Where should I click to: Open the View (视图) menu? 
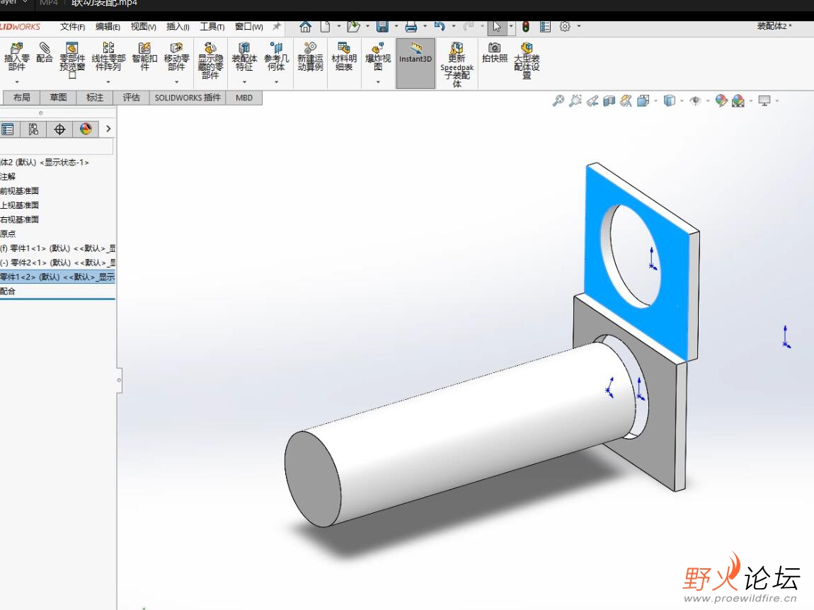143,26
